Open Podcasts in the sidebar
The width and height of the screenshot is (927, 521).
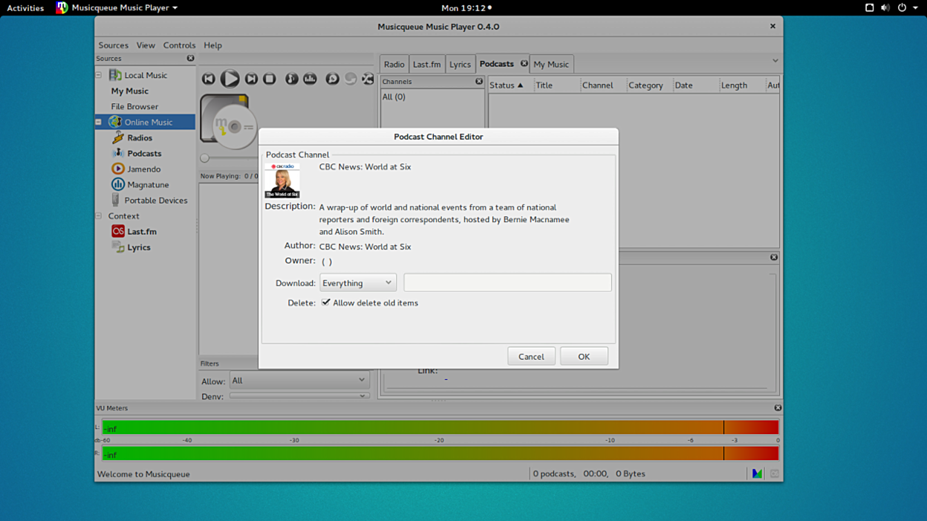point(144,153)
